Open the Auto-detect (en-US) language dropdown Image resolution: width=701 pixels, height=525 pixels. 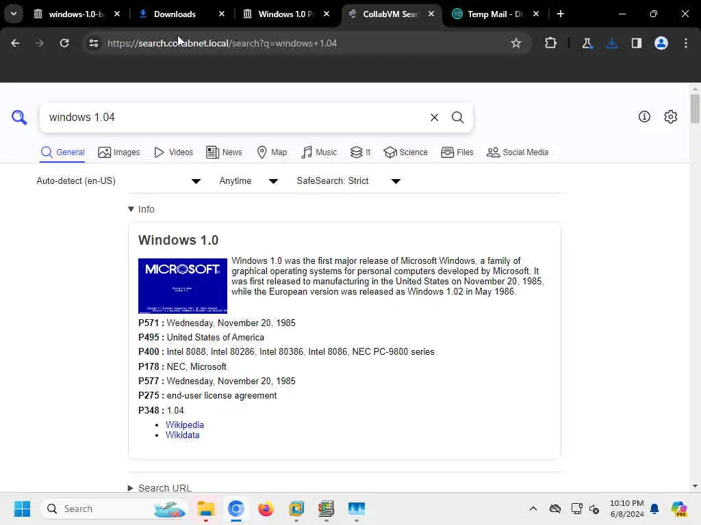[118, 180]
